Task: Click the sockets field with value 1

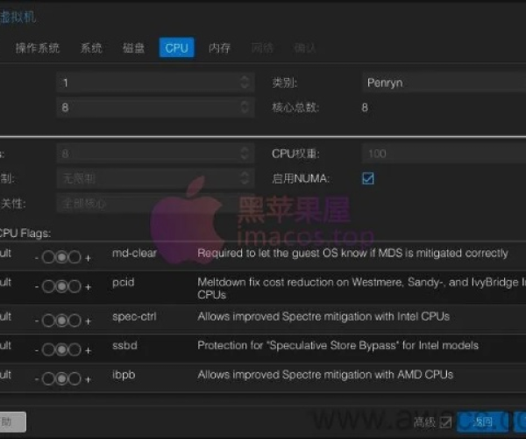Action: click(x=155, y=83)
